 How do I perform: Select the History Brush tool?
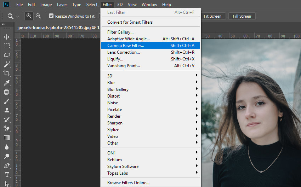point(7,119)
